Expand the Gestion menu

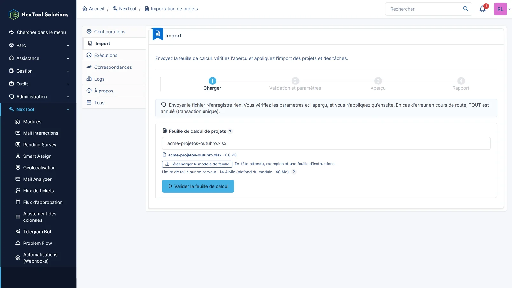(x=38, y=71)
